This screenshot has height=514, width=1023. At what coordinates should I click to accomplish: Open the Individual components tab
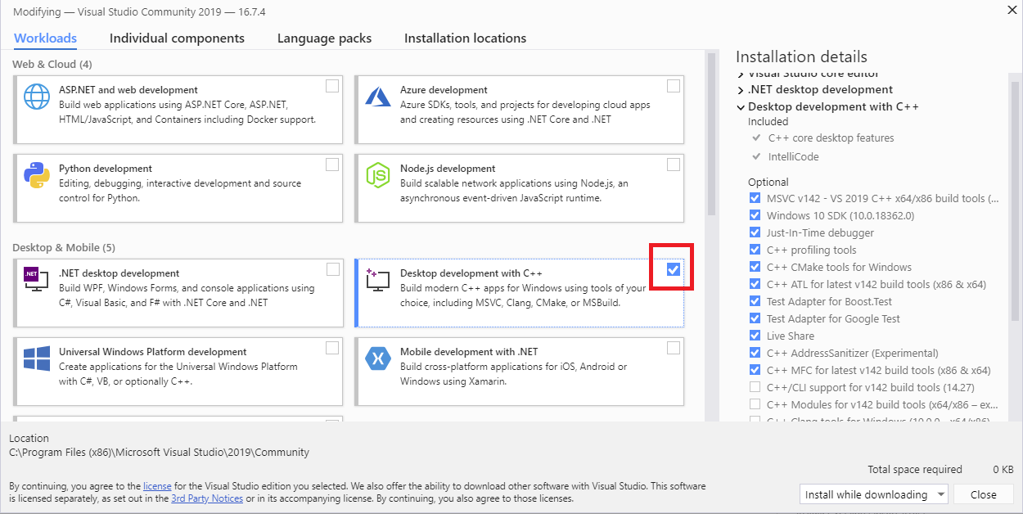(177, 38)
